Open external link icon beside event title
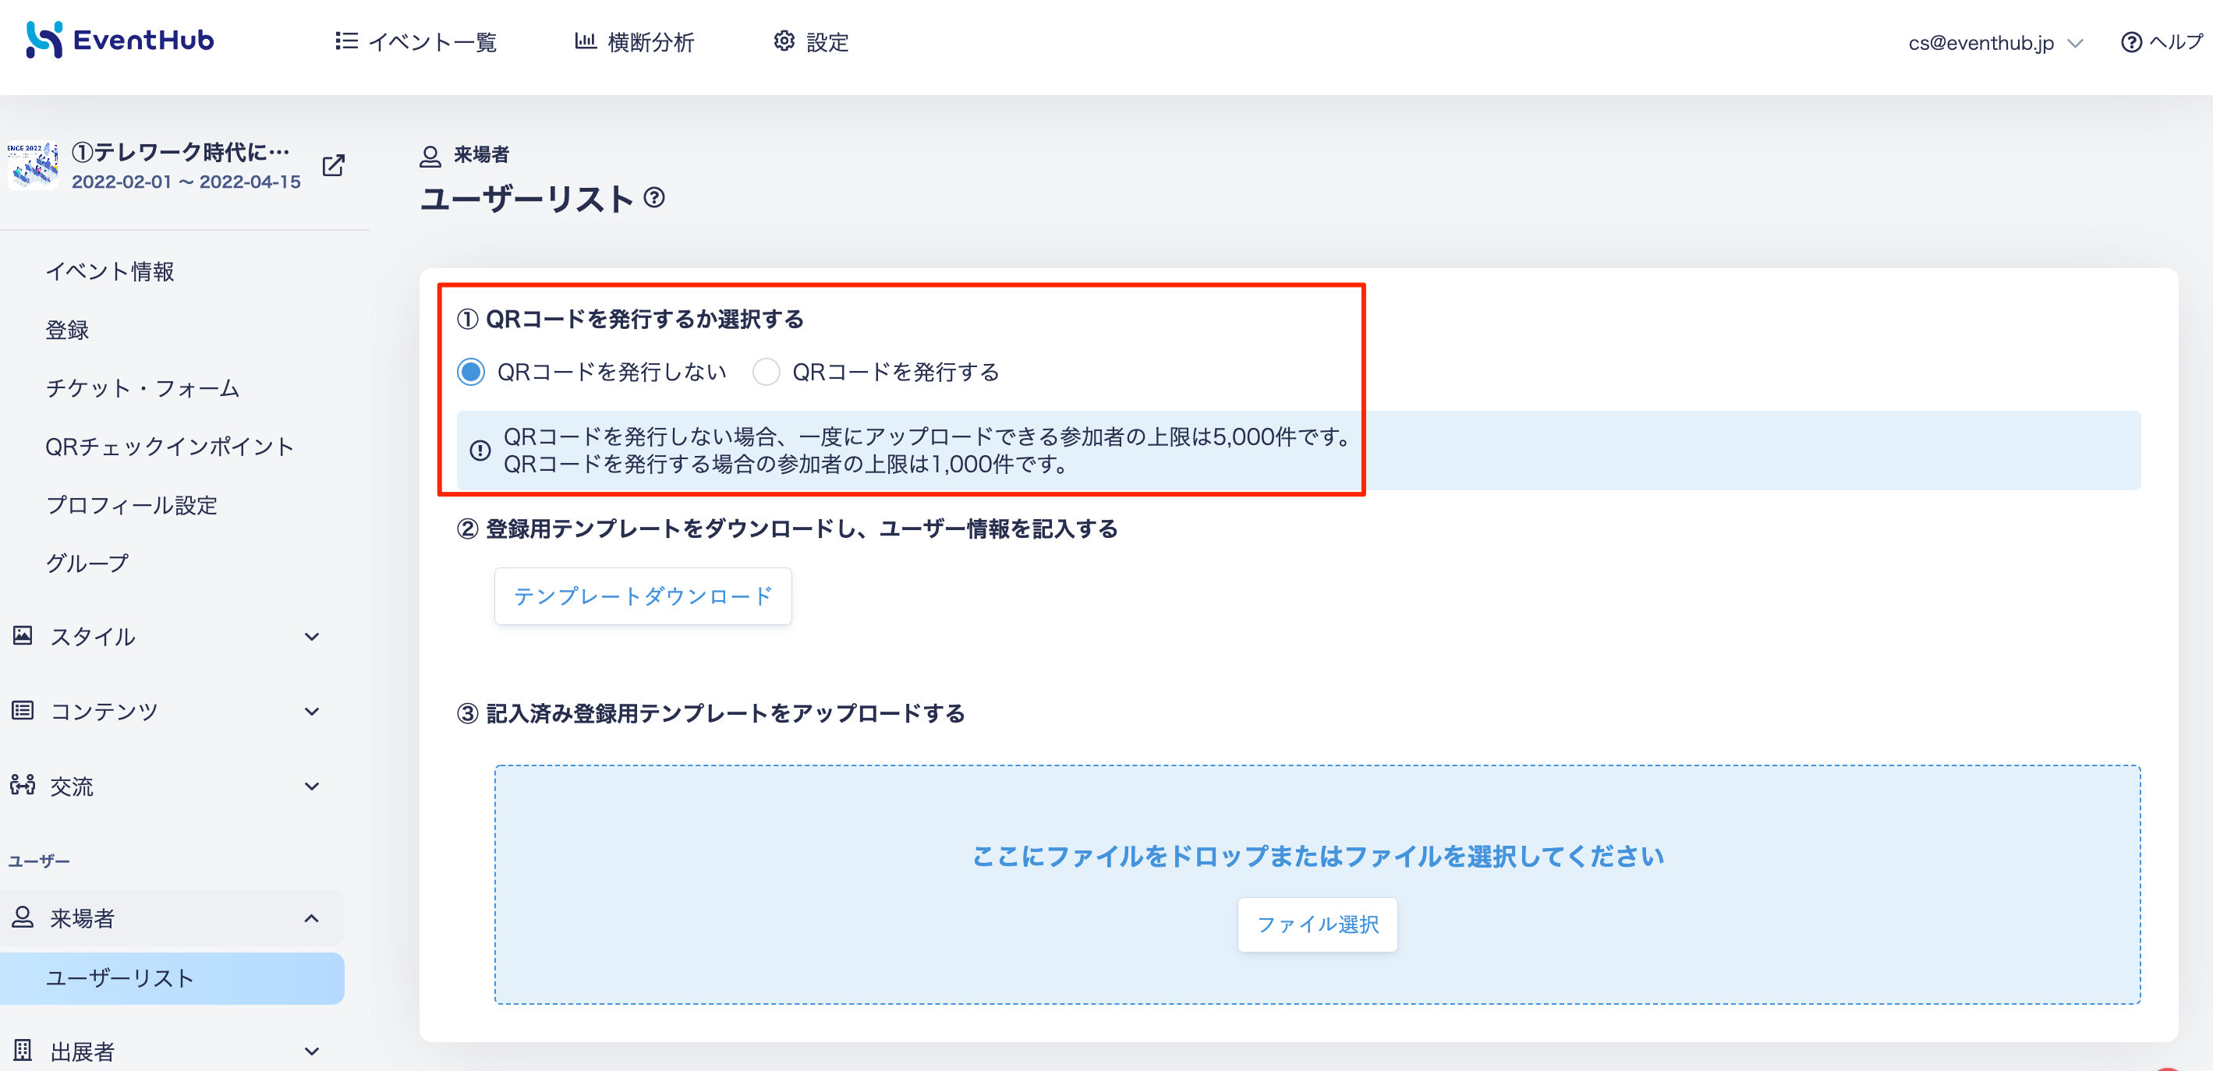The height and width of the screenshot is (1071, 2213). click(333, 165)
